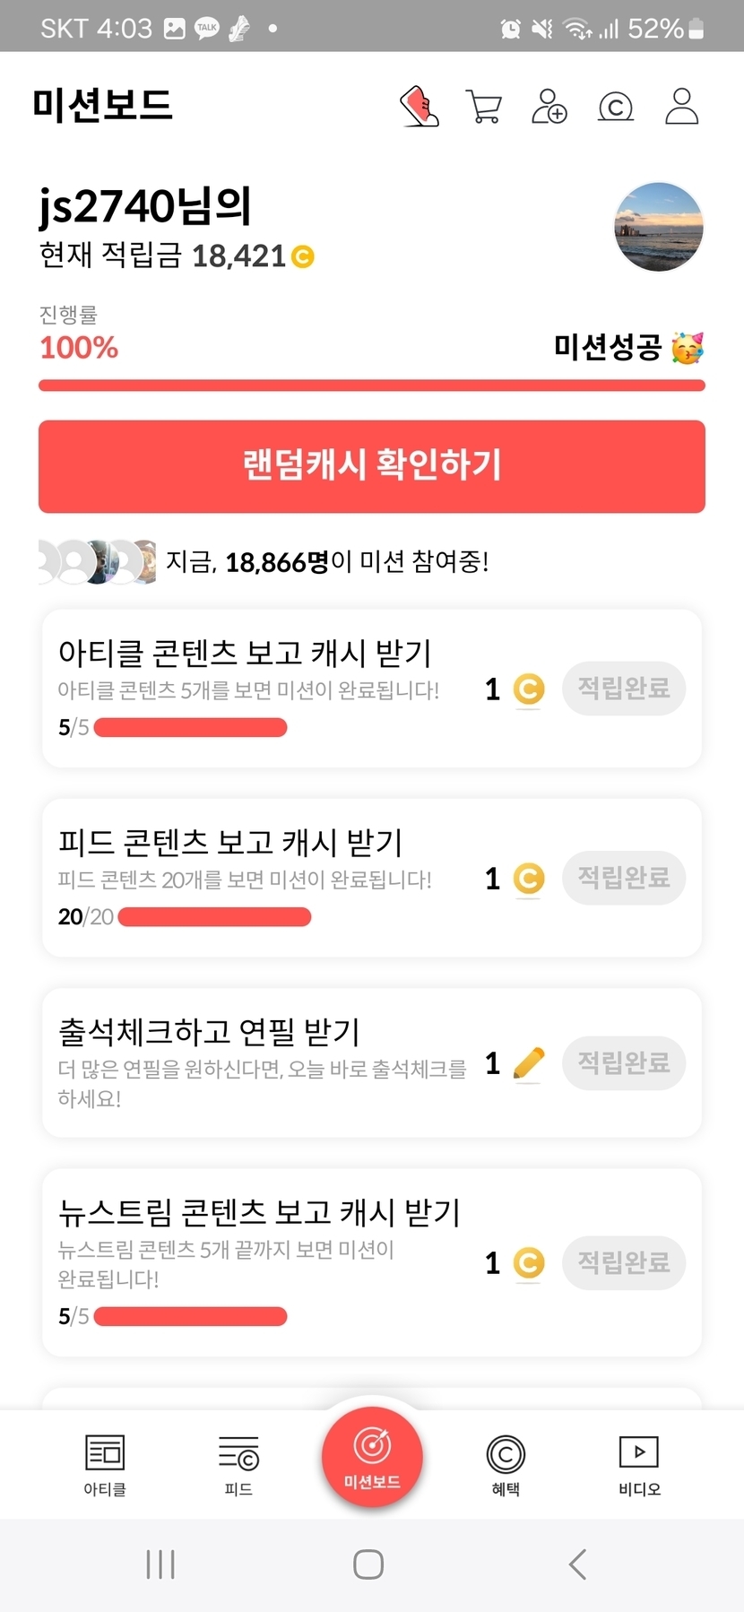Open the 혜택 tab
The height and width of the screenshot is (1612, 744).
[x=506, y=1463]
